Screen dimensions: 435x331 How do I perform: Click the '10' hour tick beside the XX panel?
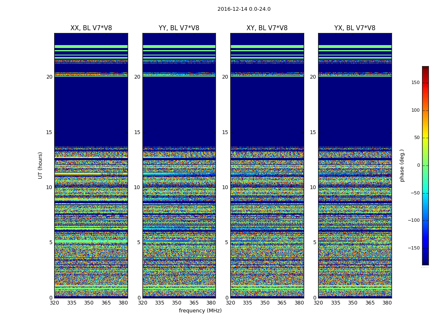coord(49,187)
